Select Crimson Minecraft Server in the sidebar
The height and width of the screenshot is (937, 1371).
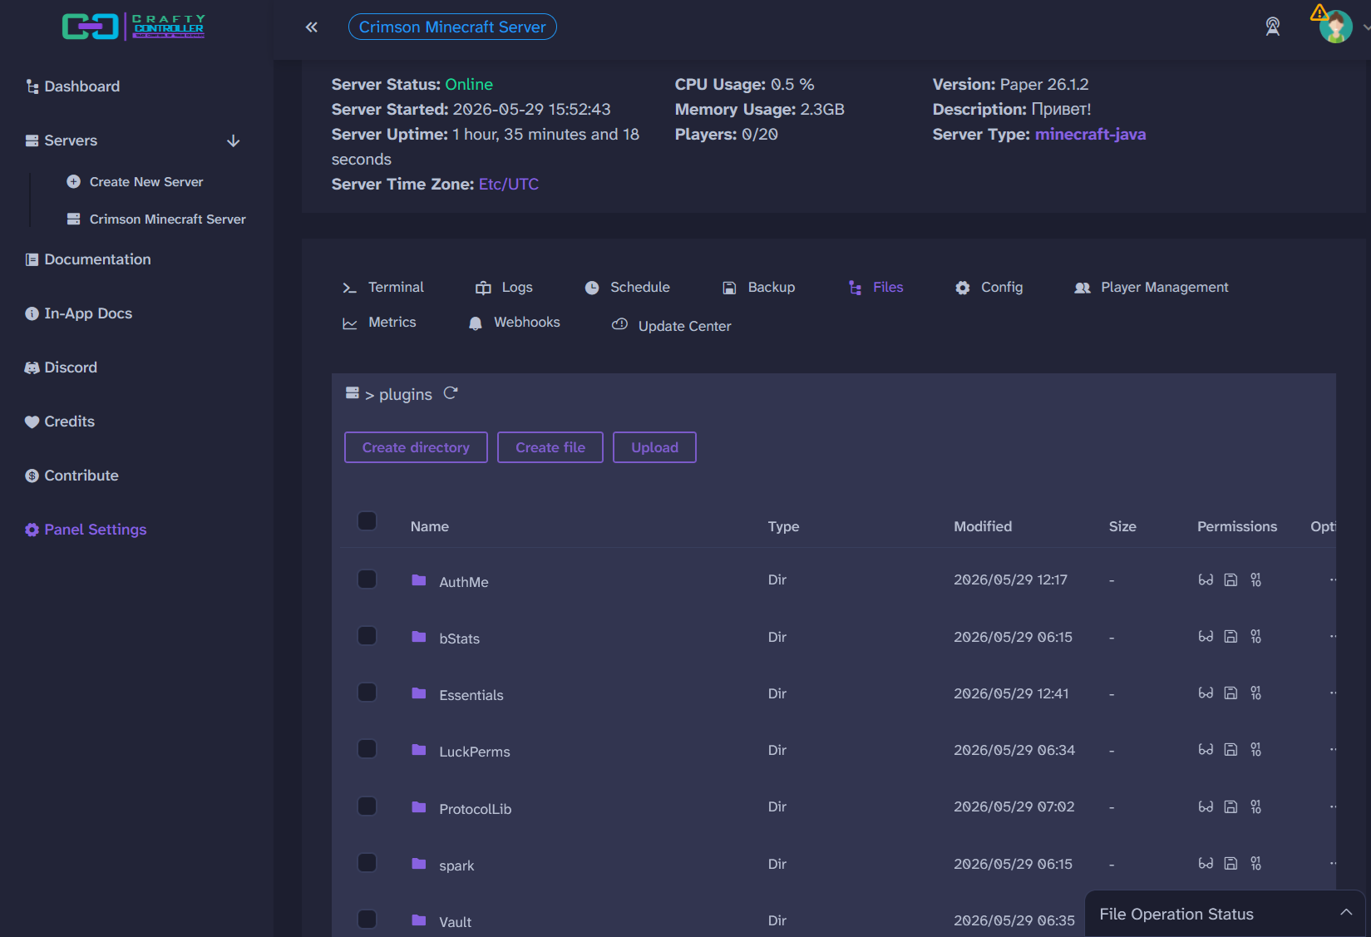(156, 219)
